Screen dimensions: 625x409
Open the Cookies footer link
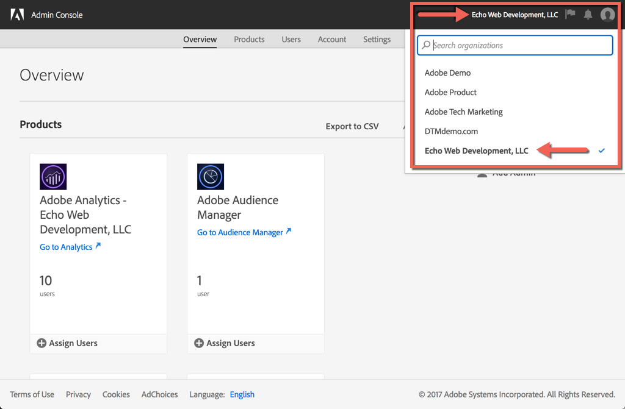pyautogui.click(x=116, y=394)
